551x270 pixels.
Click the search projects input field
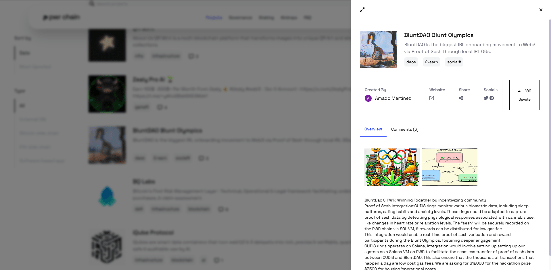[115, 3]
